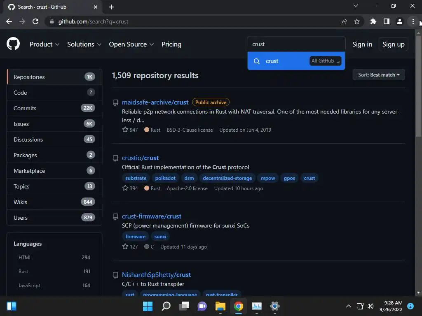The width and height of the screenshot is (422, 316).
Task: Open File Explorer from taskbar
Action: [220, 306]
